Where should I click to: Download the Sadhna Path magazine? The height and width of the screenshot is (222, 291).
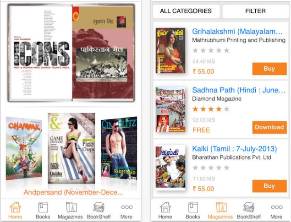coord(269,127)
